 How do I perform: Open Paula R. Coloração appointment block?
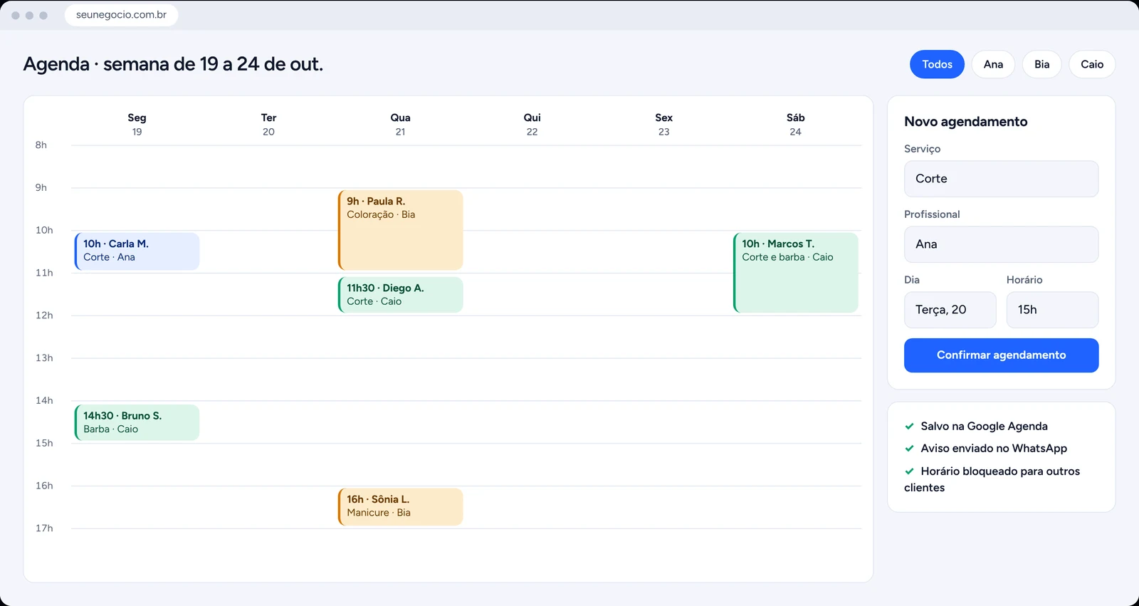click(x=400, y=230)
